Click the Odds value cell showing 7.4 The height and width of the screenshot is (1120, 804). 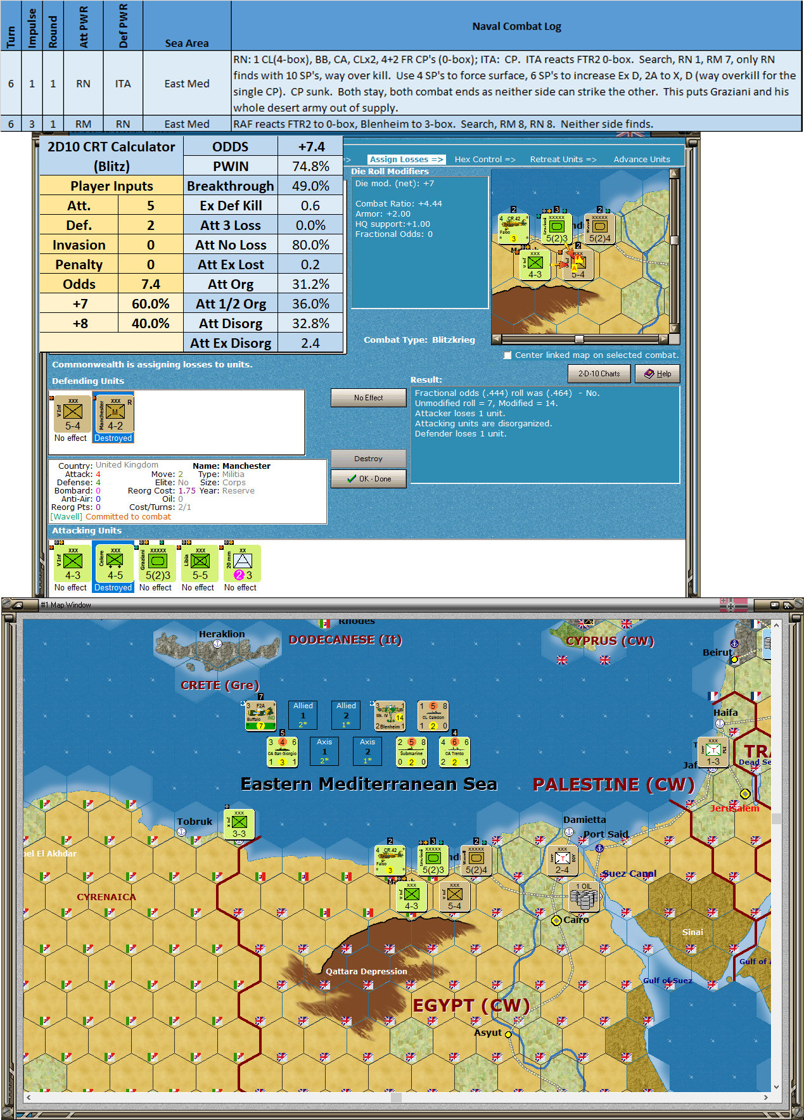coord(151,284)
